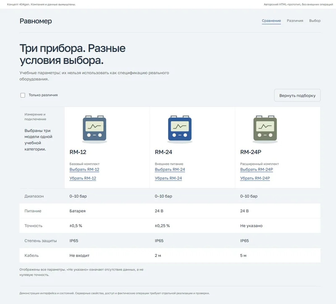The image size is (336, 304).
Task: Click the «Расширенный комплект» caption
Action: click(260, 164)
